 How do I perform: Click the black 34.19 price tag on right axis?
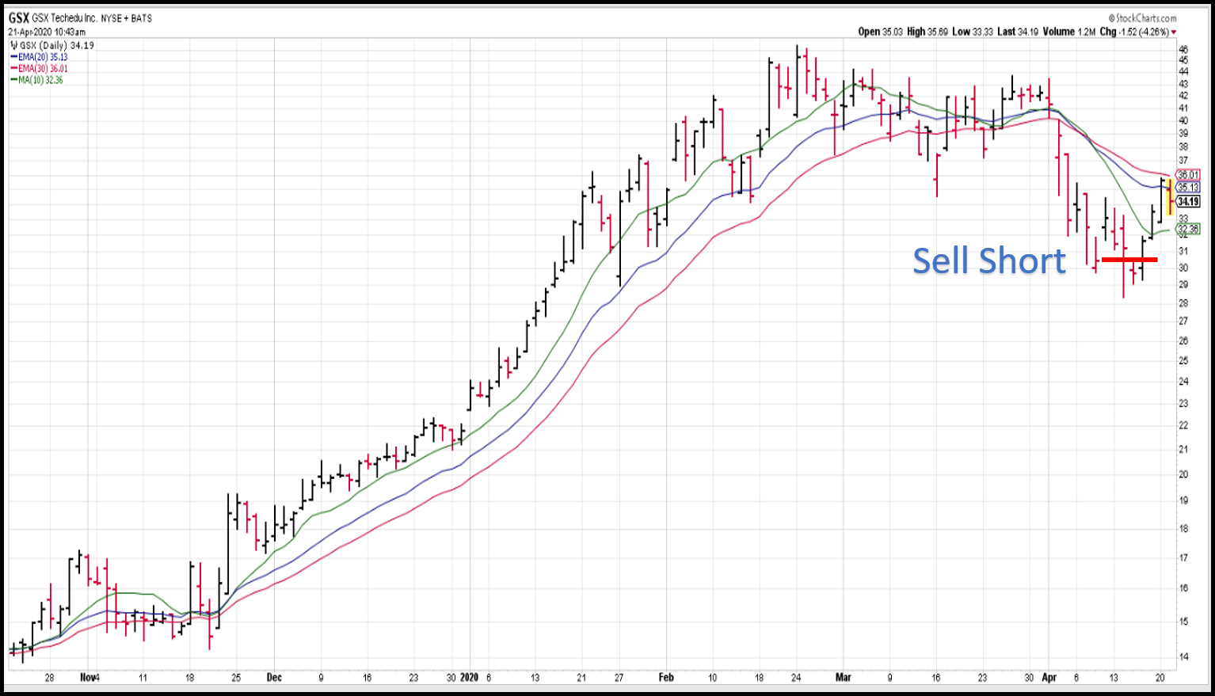coord(1188,202)
